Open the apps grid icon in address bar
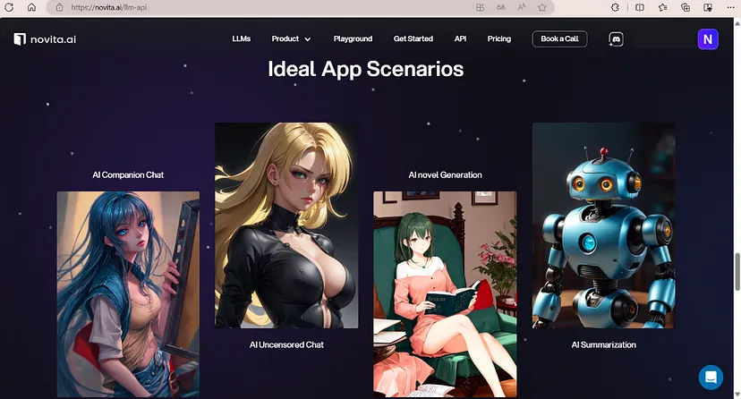Viewport: 741px width, 399px height. [480, 7]
